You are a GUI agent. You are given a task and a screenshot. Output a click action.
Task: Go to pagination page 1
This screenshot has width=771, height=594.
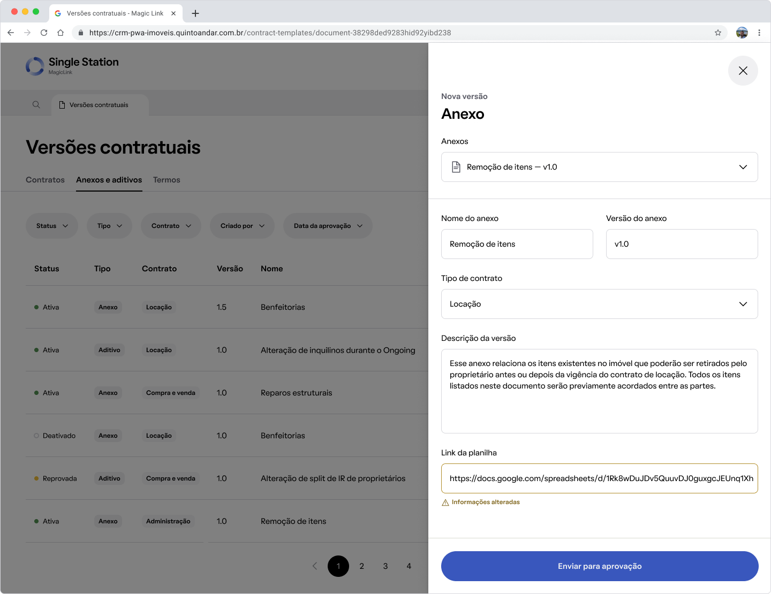(338, 566)
